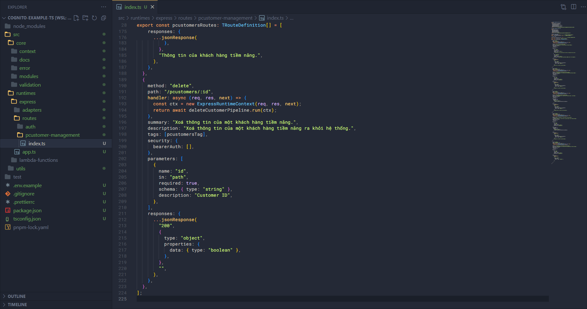Image resolution: width=587 pixels, height=309 pixels.
Task: Open changes compare icon in editor toolbar
Action: pos(563,7)
